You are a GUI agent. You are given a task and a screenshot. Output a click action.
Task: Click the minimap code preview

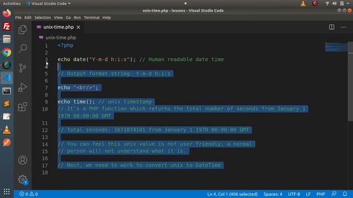336,46
